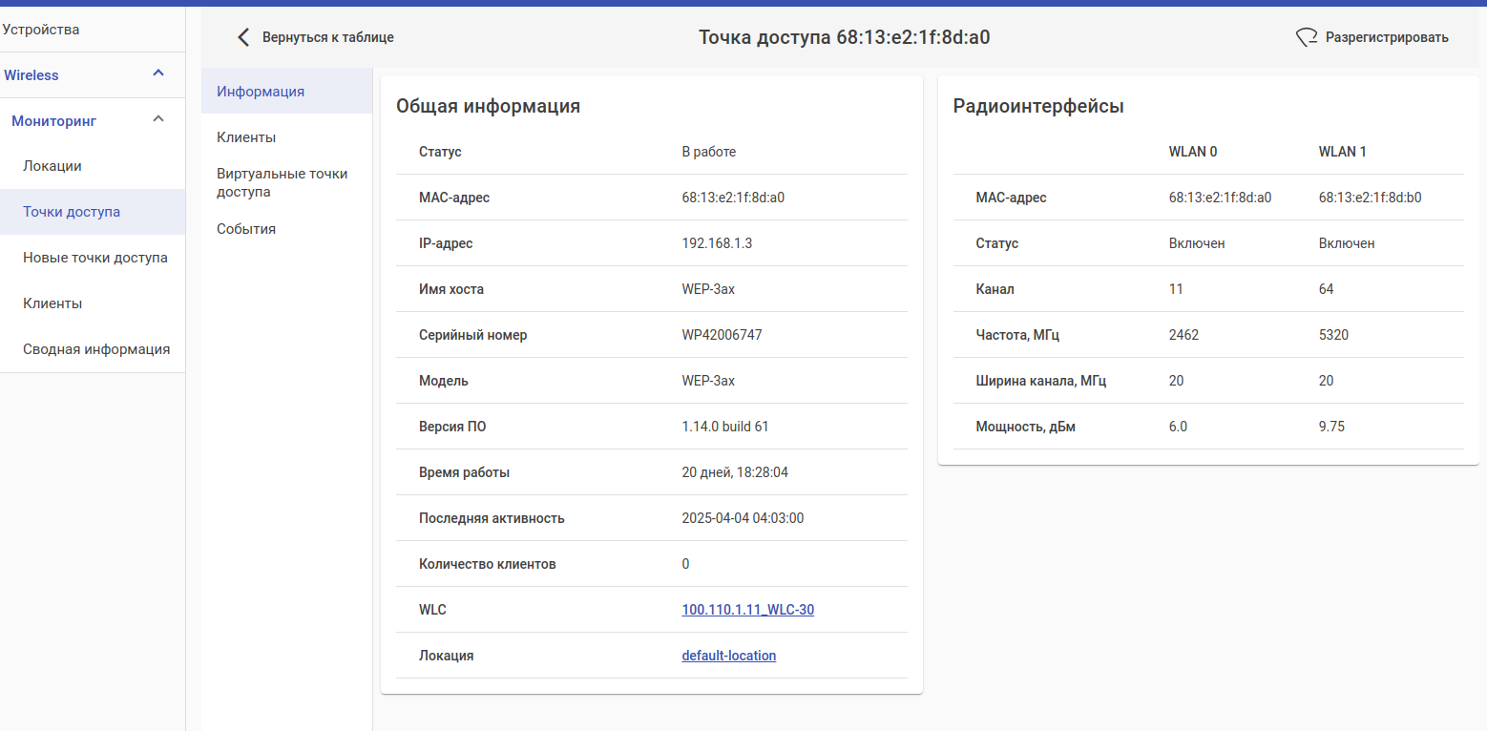1487x731 pixels.
Task: Click the IP address 192.168.1.3
Action: pyautogui.click(x=717, y=243)
